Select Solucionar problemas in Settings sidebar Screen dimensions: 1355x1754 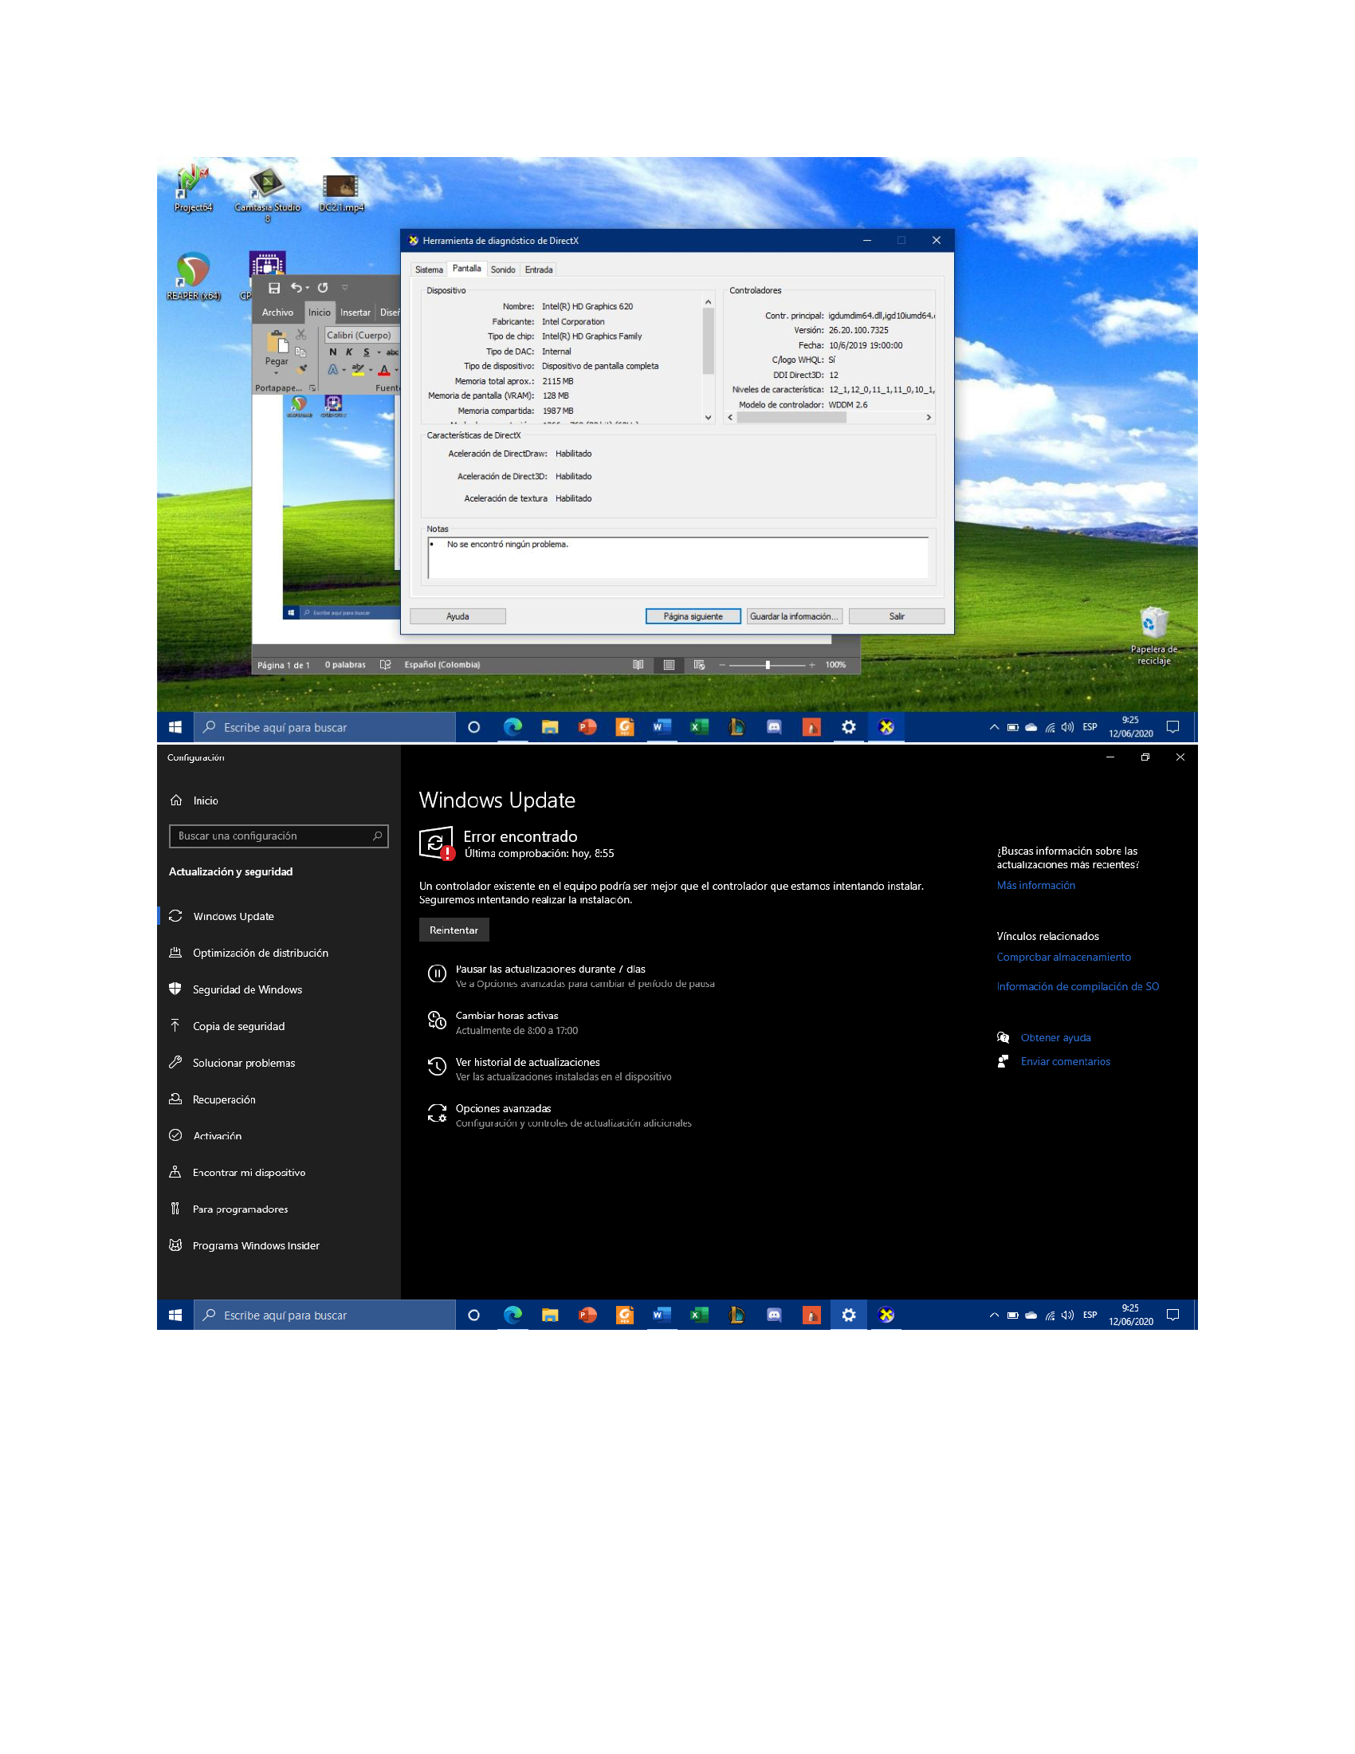278,1063
